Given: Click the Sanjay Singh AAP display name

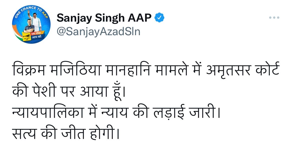Looking at the screenshot, I should pos(104,18).
